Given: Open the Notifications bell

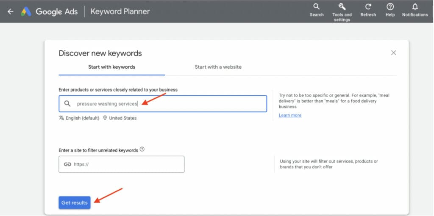Looking at the screenshot, I should tap(415, 10).
